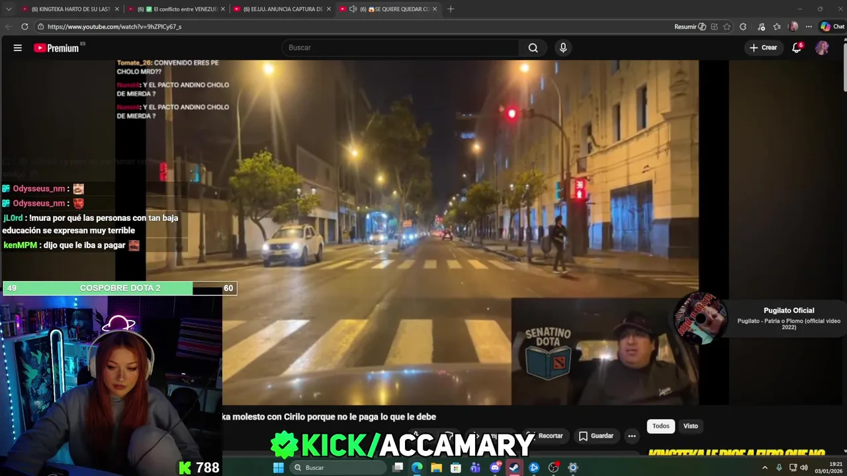Open Microsoft Edge from the taskbar

[417, 467]
